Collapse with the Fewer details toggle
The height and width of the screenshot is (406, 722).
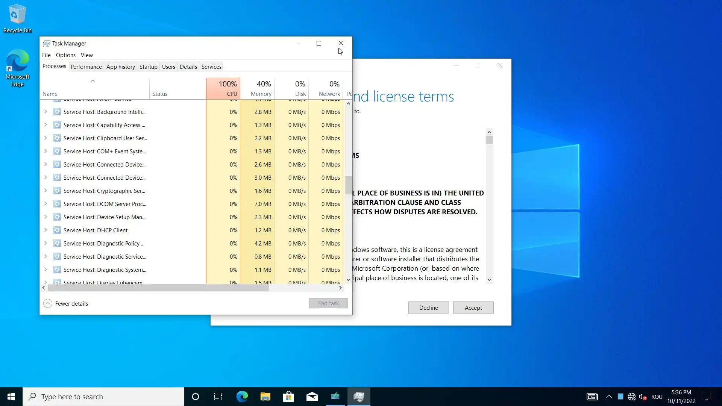click(x=66, y=303)
